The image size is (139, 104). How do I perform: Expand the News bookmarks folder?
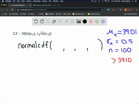tap(59, 14)
